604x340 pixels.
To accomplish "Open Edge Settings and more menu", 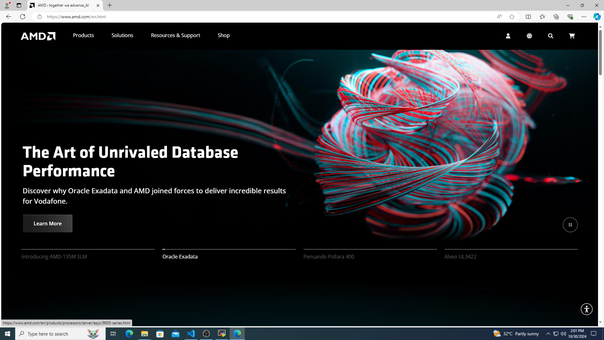I will [584, 17].
